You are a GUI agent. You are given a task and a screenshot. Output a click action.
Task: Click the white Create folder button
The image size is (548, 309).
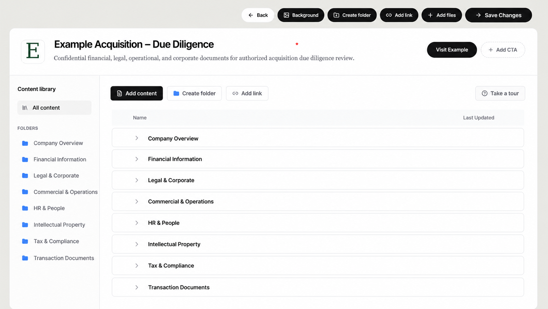[x=194, y=93]
